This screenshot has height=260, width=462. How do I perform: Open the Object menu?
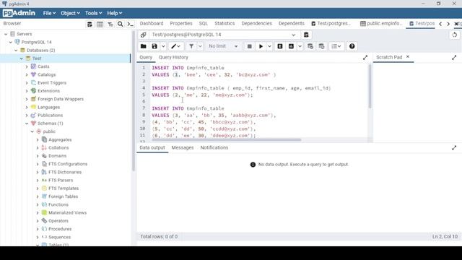click(x=70, y=13)
